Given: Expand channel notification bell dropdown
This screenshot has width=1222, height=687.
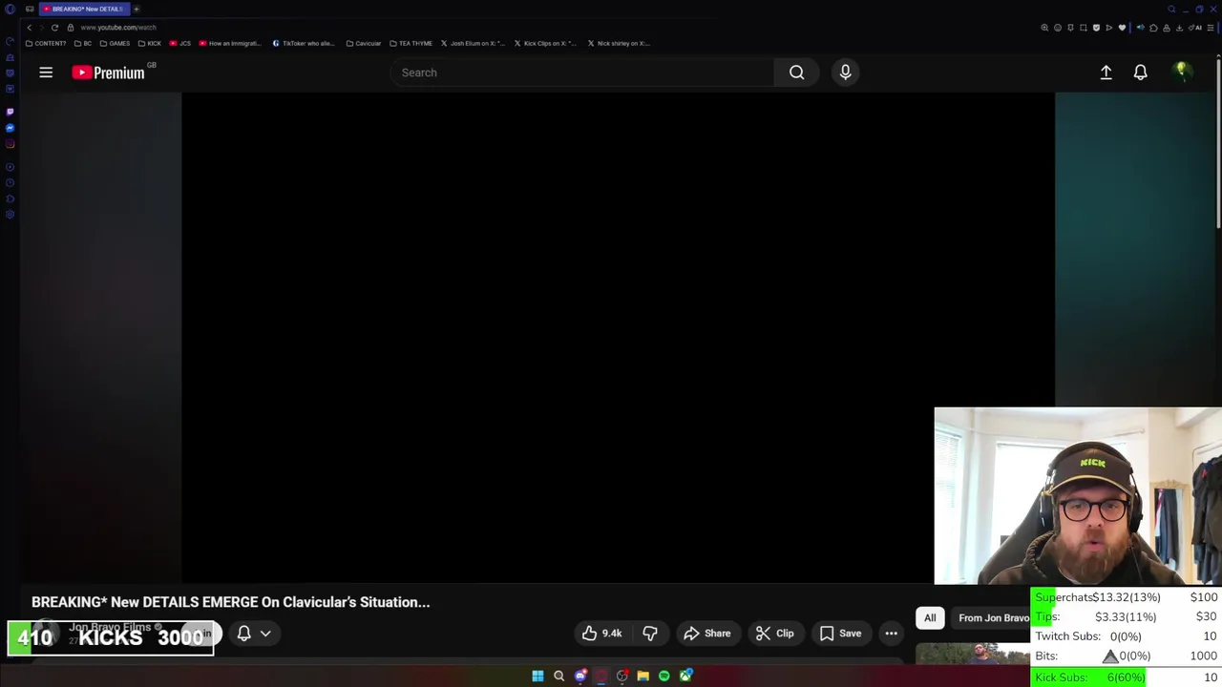Looking at the screenshot, I should 254,634.
